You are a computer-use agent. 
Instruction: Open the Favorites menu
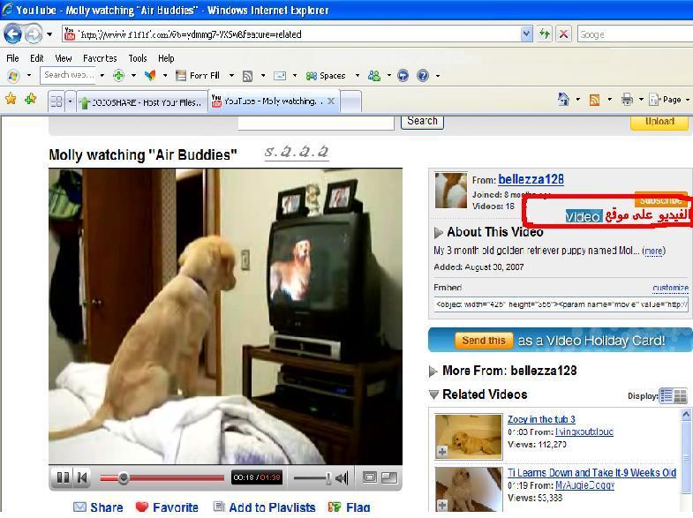99,58
